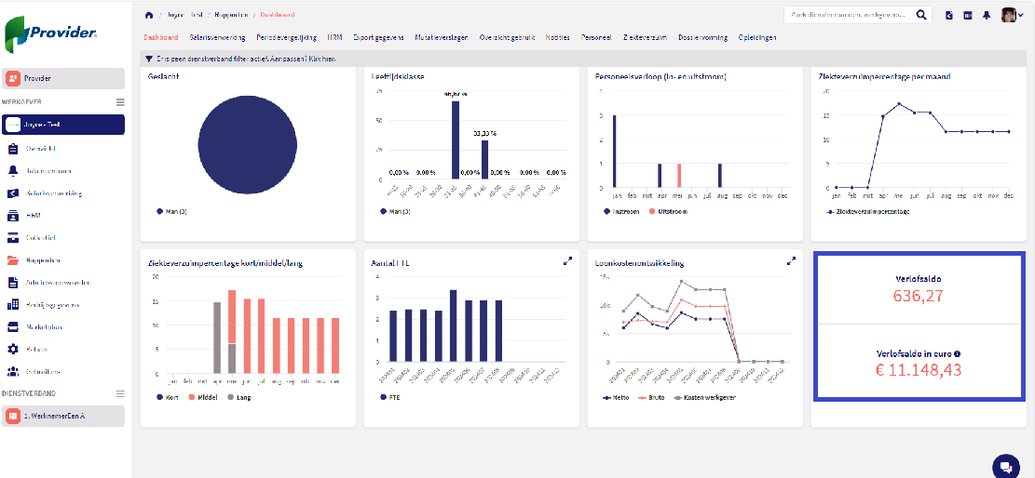The height and width of the screenshot is (478, 1035).
Task: Open Beheer settings in the sidebar
Action: (37, 350)
